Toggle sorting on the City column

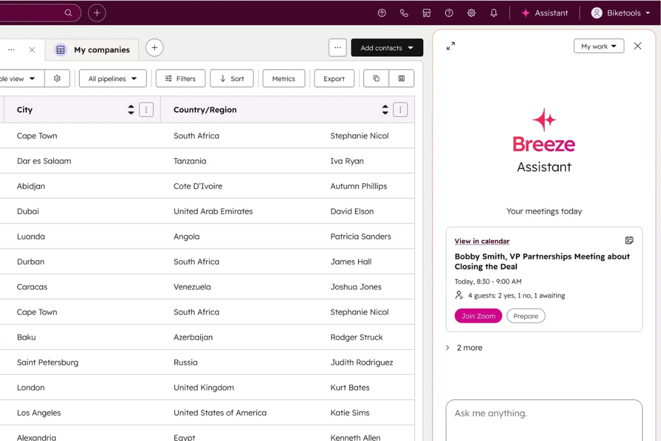131,110
